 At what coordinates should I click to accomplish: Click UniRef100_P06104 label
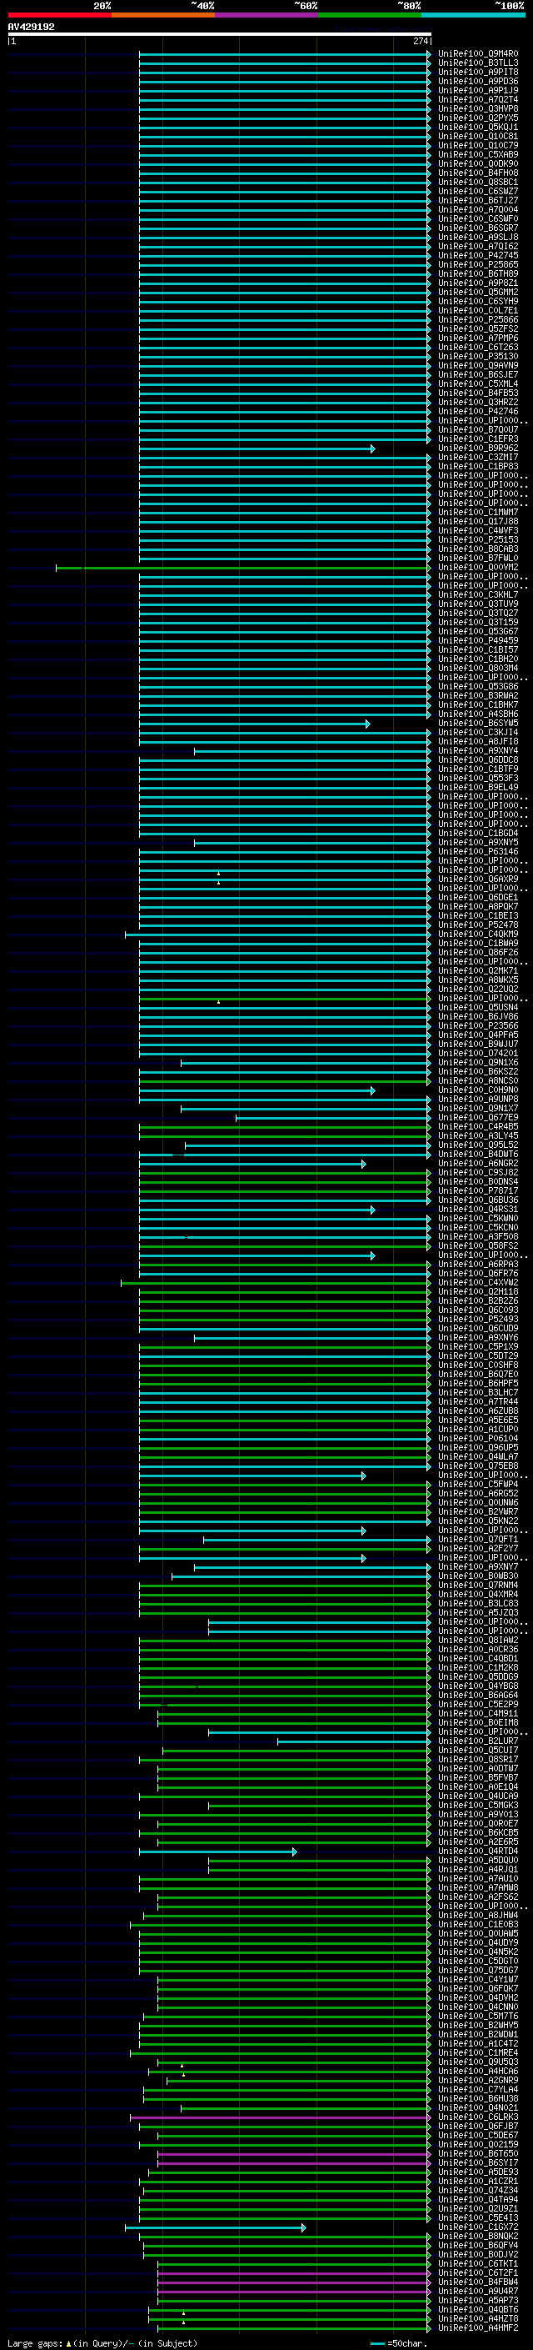478,1438
